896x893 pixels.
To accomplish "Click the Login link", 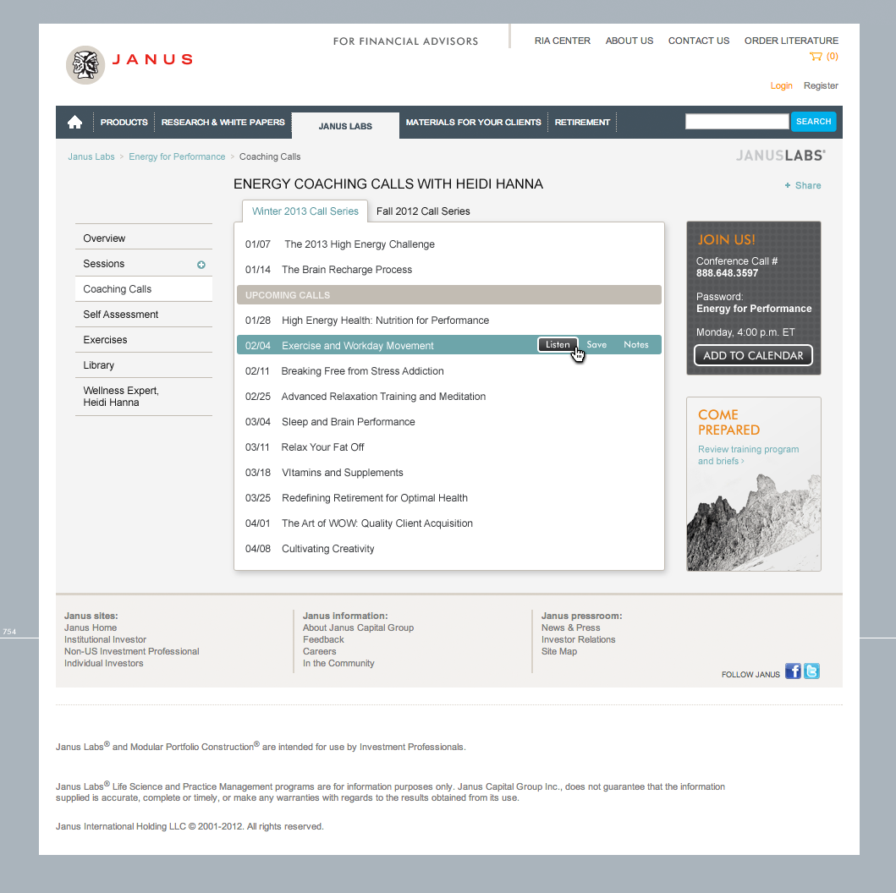I will point(781,85).
